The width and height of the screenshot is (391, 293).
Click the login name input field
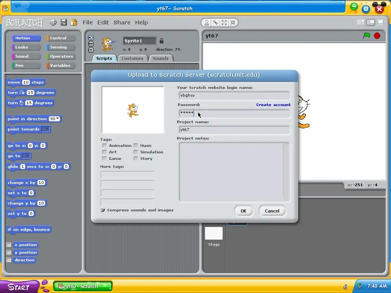(234, 95)
